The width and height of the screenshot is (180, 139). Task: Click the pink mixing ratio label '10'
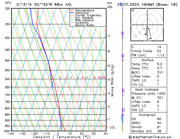coord(87,78)
